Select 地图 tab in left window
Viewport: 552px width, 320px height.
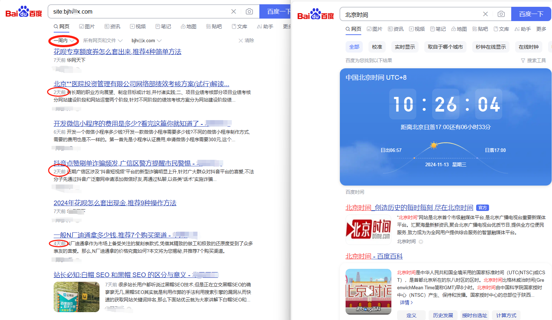point(189,26)
